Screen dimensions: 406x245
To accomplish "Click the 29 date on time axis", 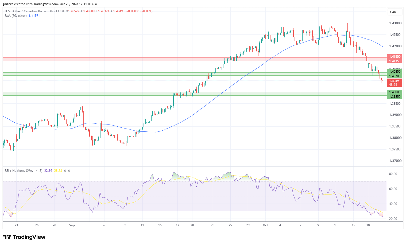I will 248,225.
